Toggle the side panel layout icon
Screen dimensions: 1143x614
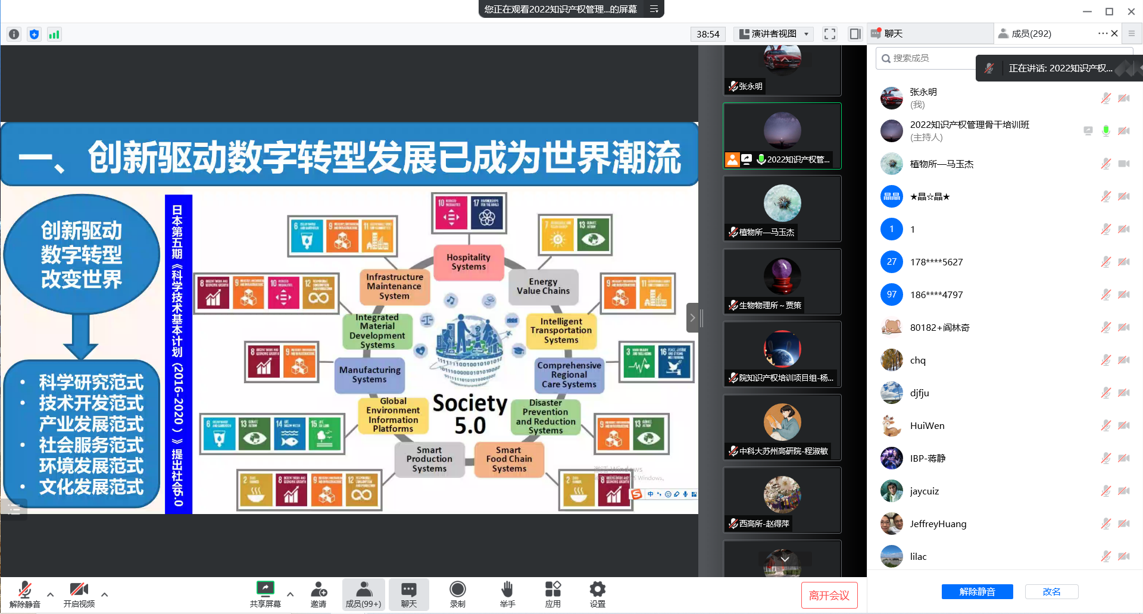click(855, 34)
